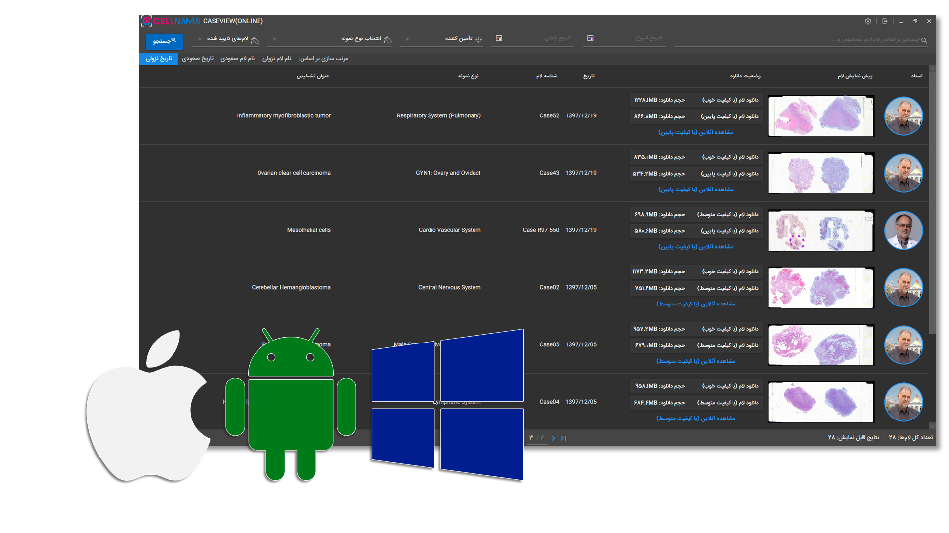Click the تاریخ شروع start date field
This screenshot has height=533, width=949.
pos(624,38)
